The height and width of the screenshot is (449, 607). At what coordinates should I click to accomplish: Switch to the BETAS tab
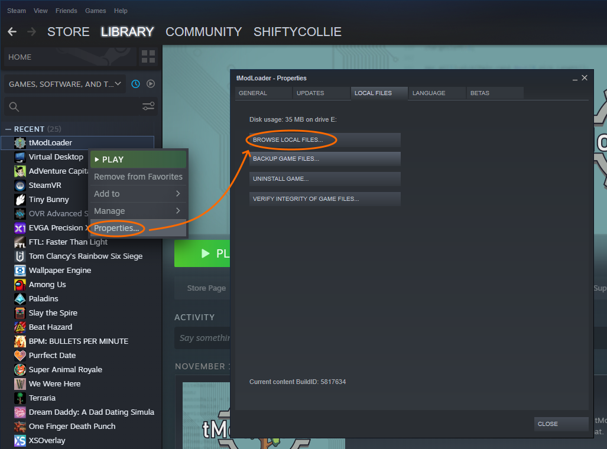pos(495,93)
